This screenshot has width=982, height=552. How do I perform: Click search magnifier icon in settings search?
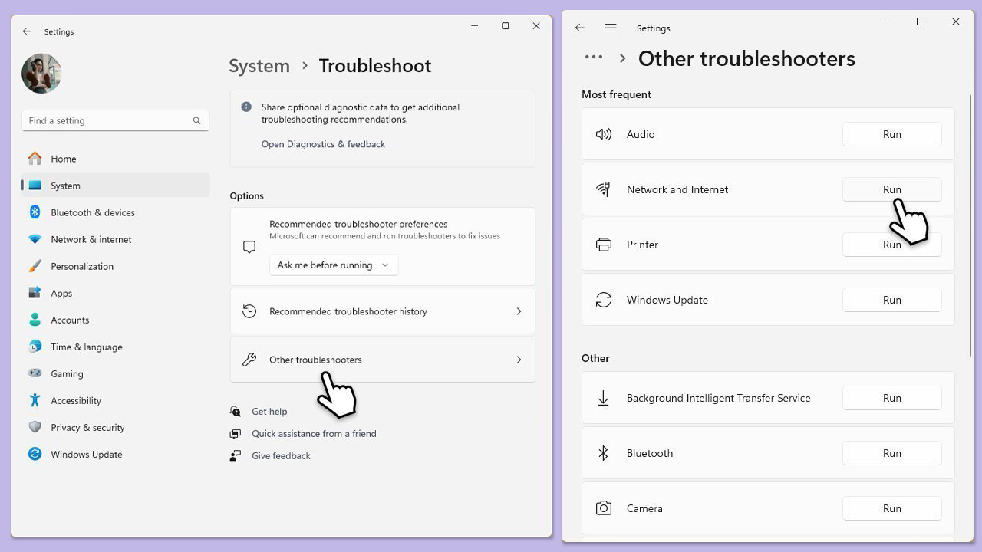196,120
